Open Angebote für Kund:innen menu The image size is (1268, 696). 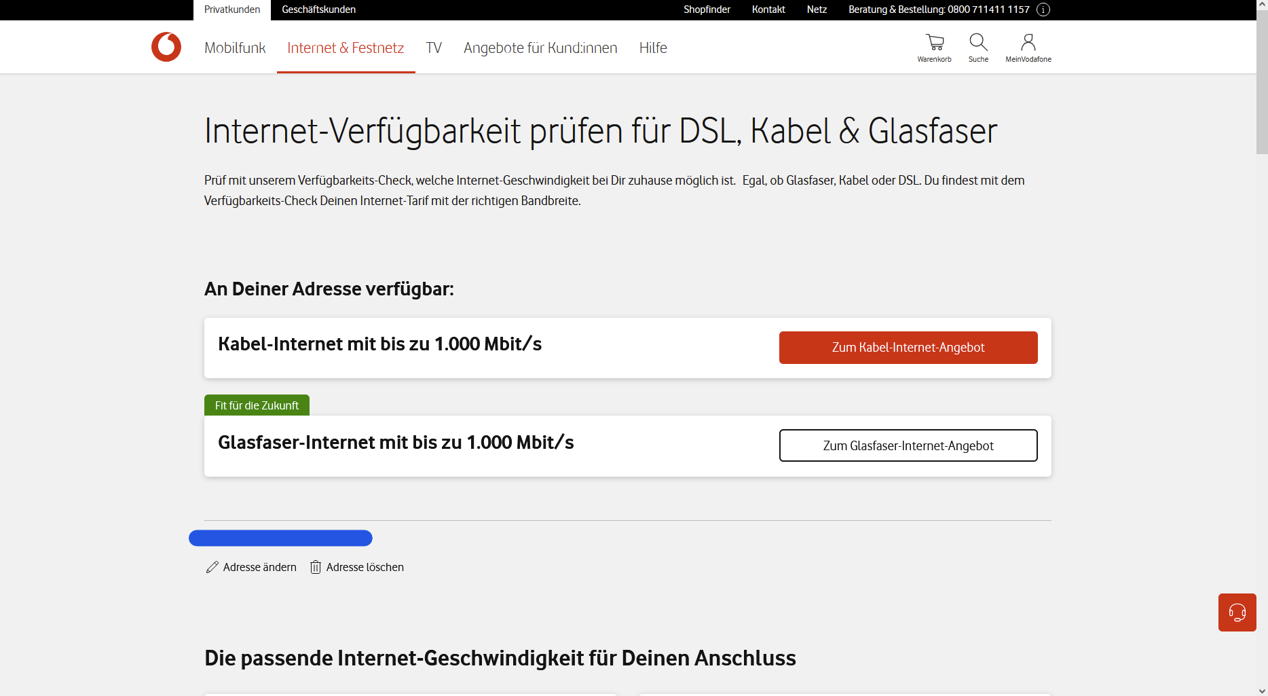tap(540, 48)
